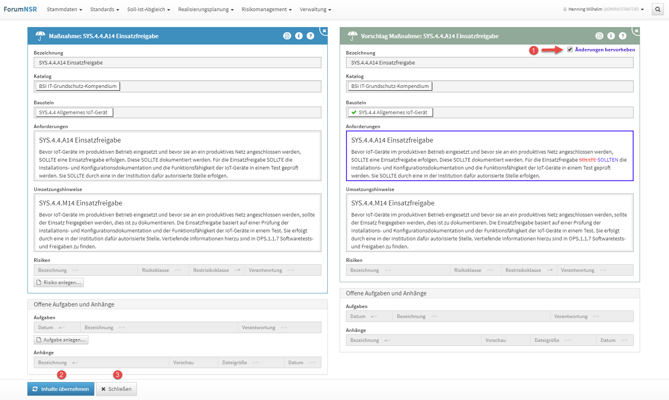The image size is (669, 400).
Task: Open the Stammdaten dropdown menu
Action: click(x=64, y=9)
